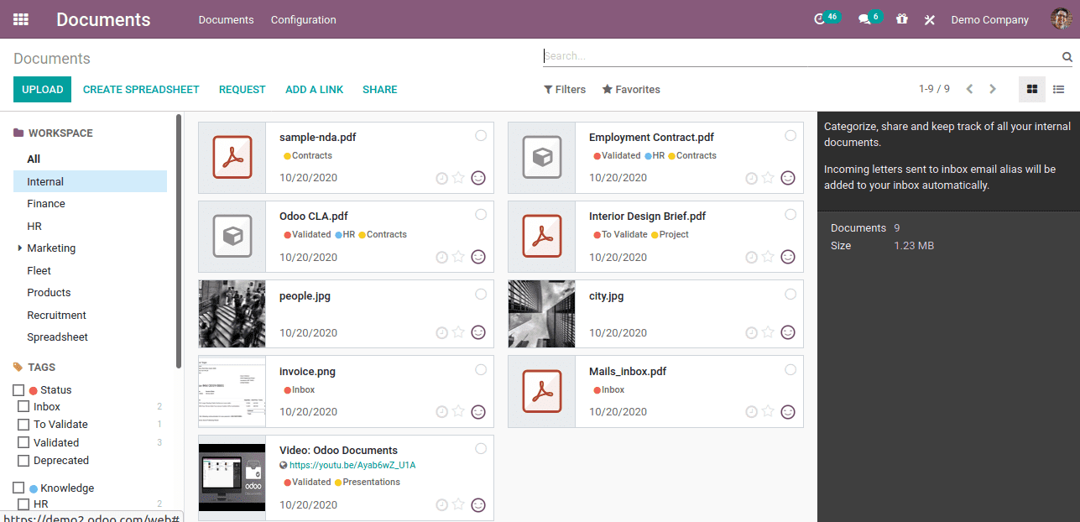The width and height of the screenshot is (1080, 522).
Task: Click inside the Search field
Action: coord(801,56)
